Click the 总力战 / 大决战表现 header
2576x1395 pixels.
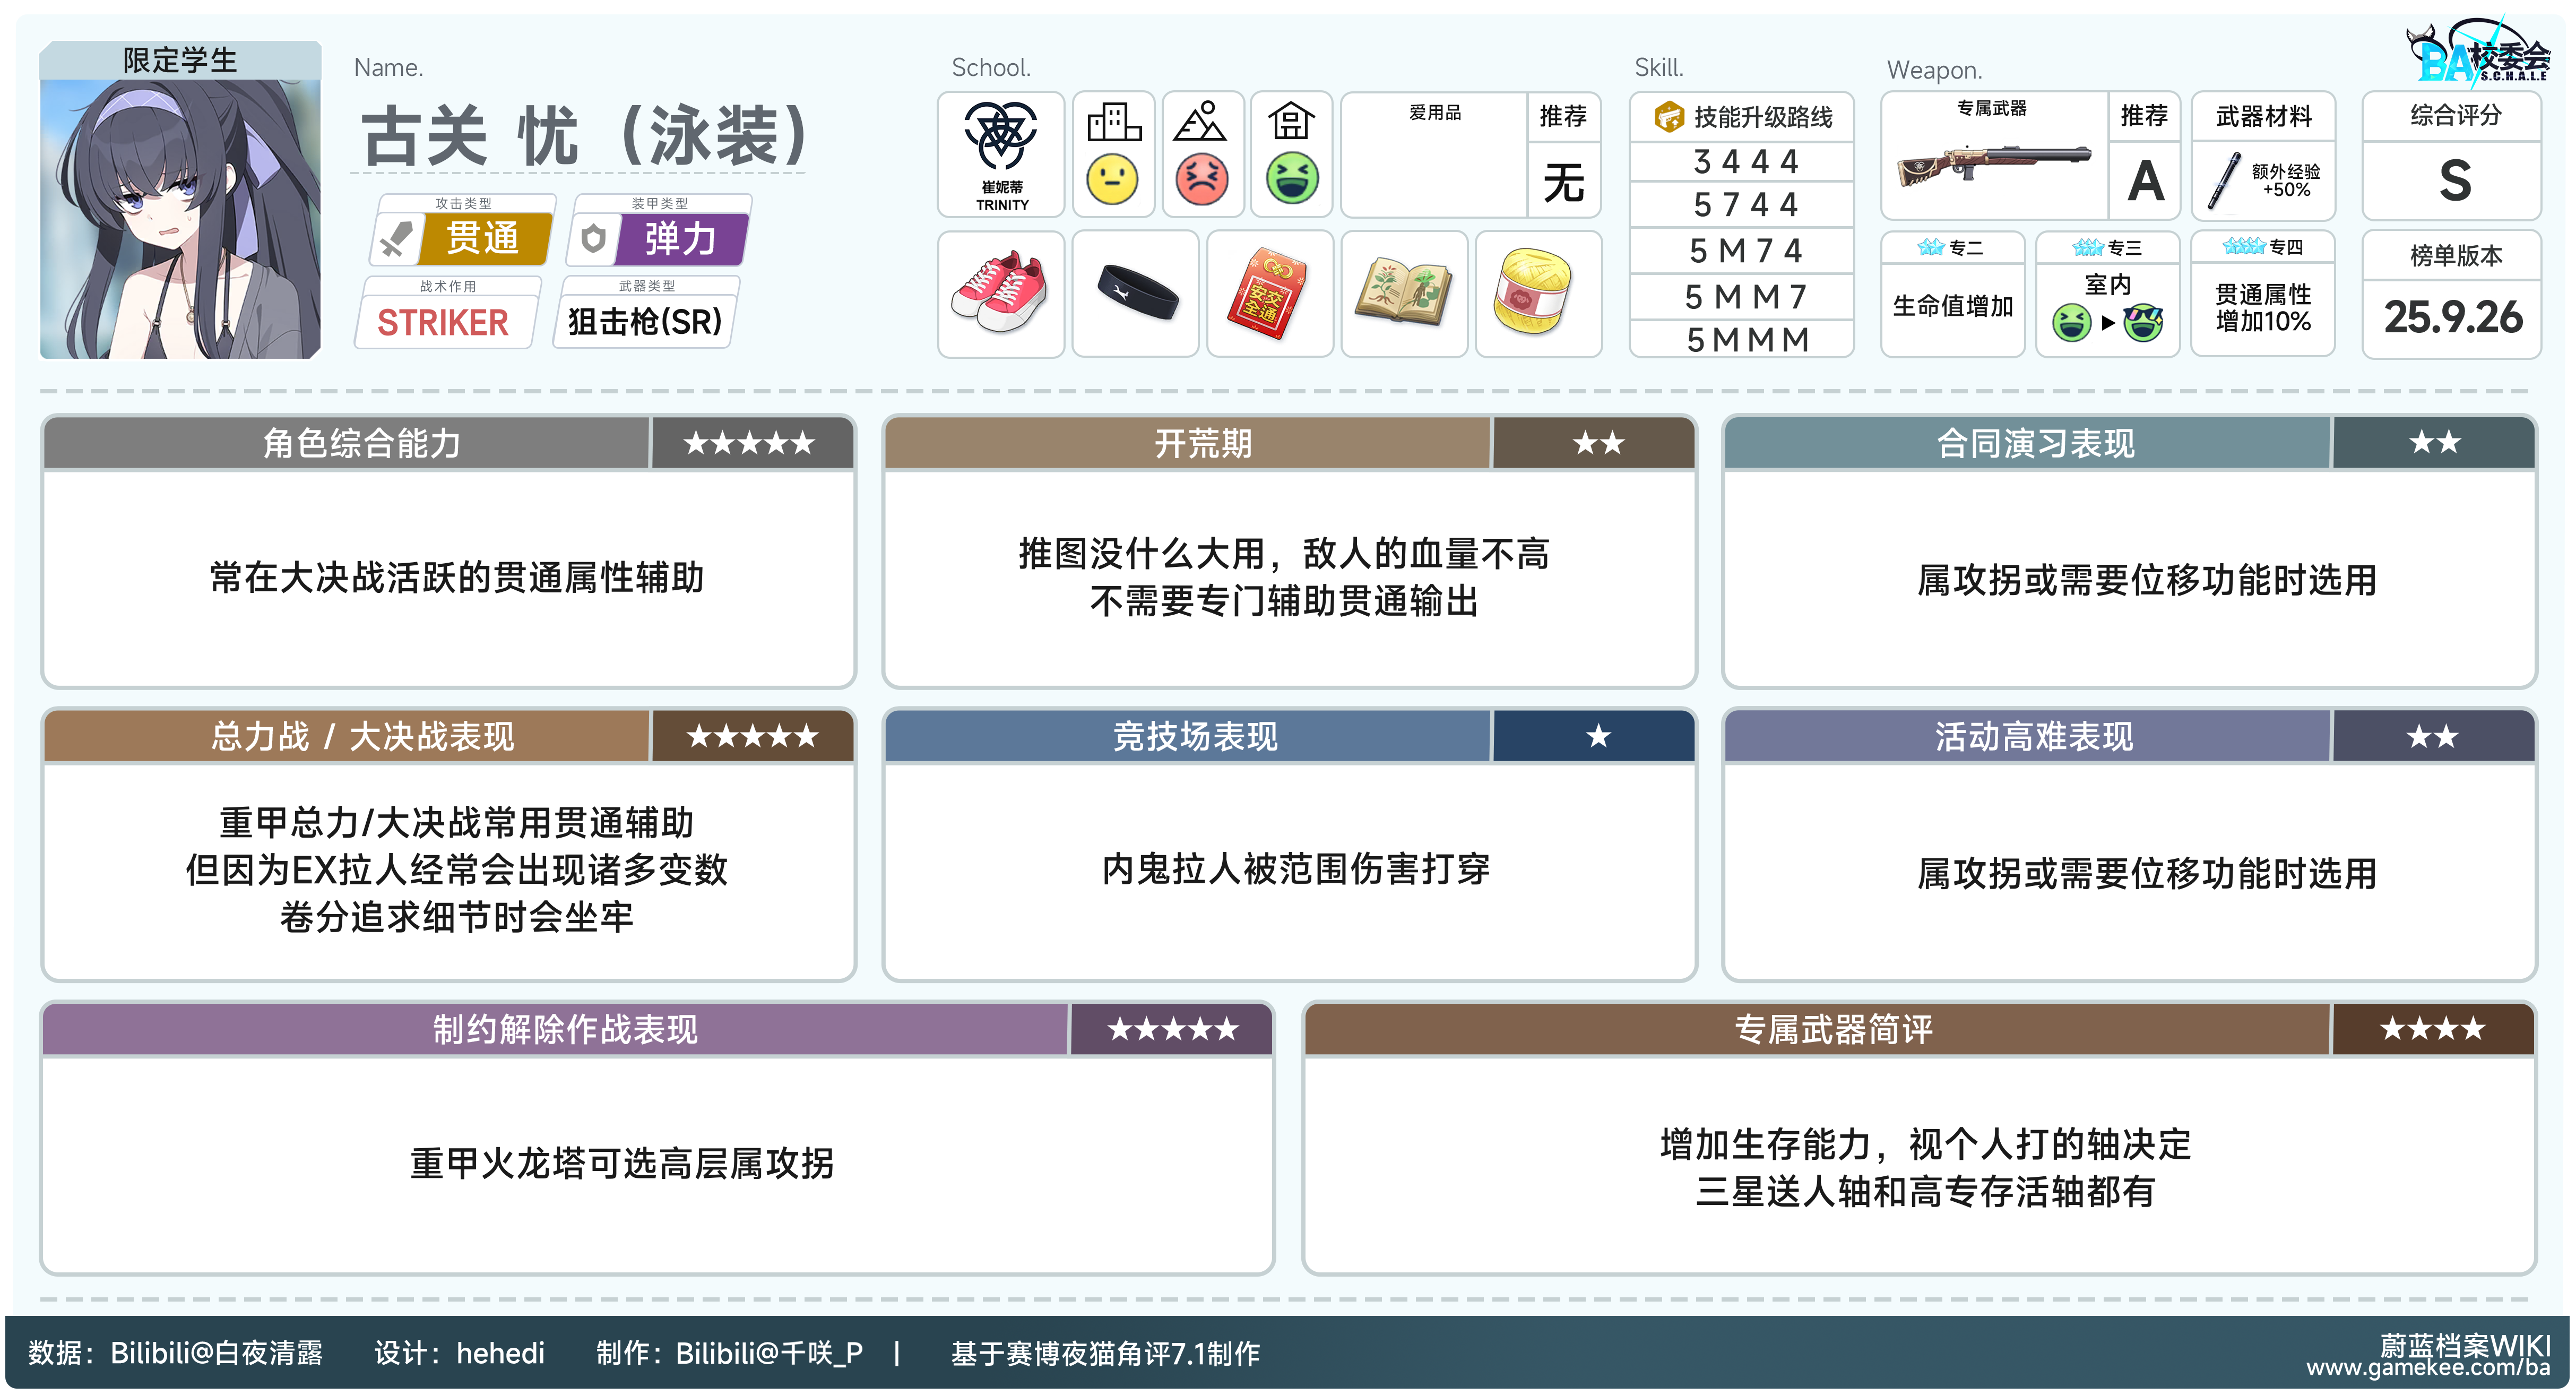[362, 737]
